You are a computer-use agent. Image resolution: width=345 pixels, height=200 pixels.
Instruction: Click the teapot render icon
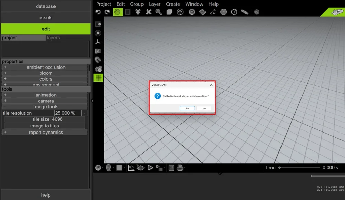[140, 168]
